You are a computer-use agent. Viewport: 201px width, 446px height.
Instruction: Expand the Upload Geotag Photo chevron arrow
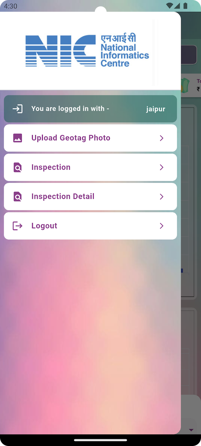(162, 138)
